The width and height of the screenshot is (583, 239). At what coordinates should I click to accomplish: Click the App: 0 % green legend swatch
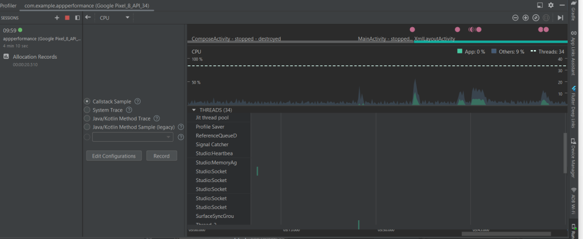point(459,52)
